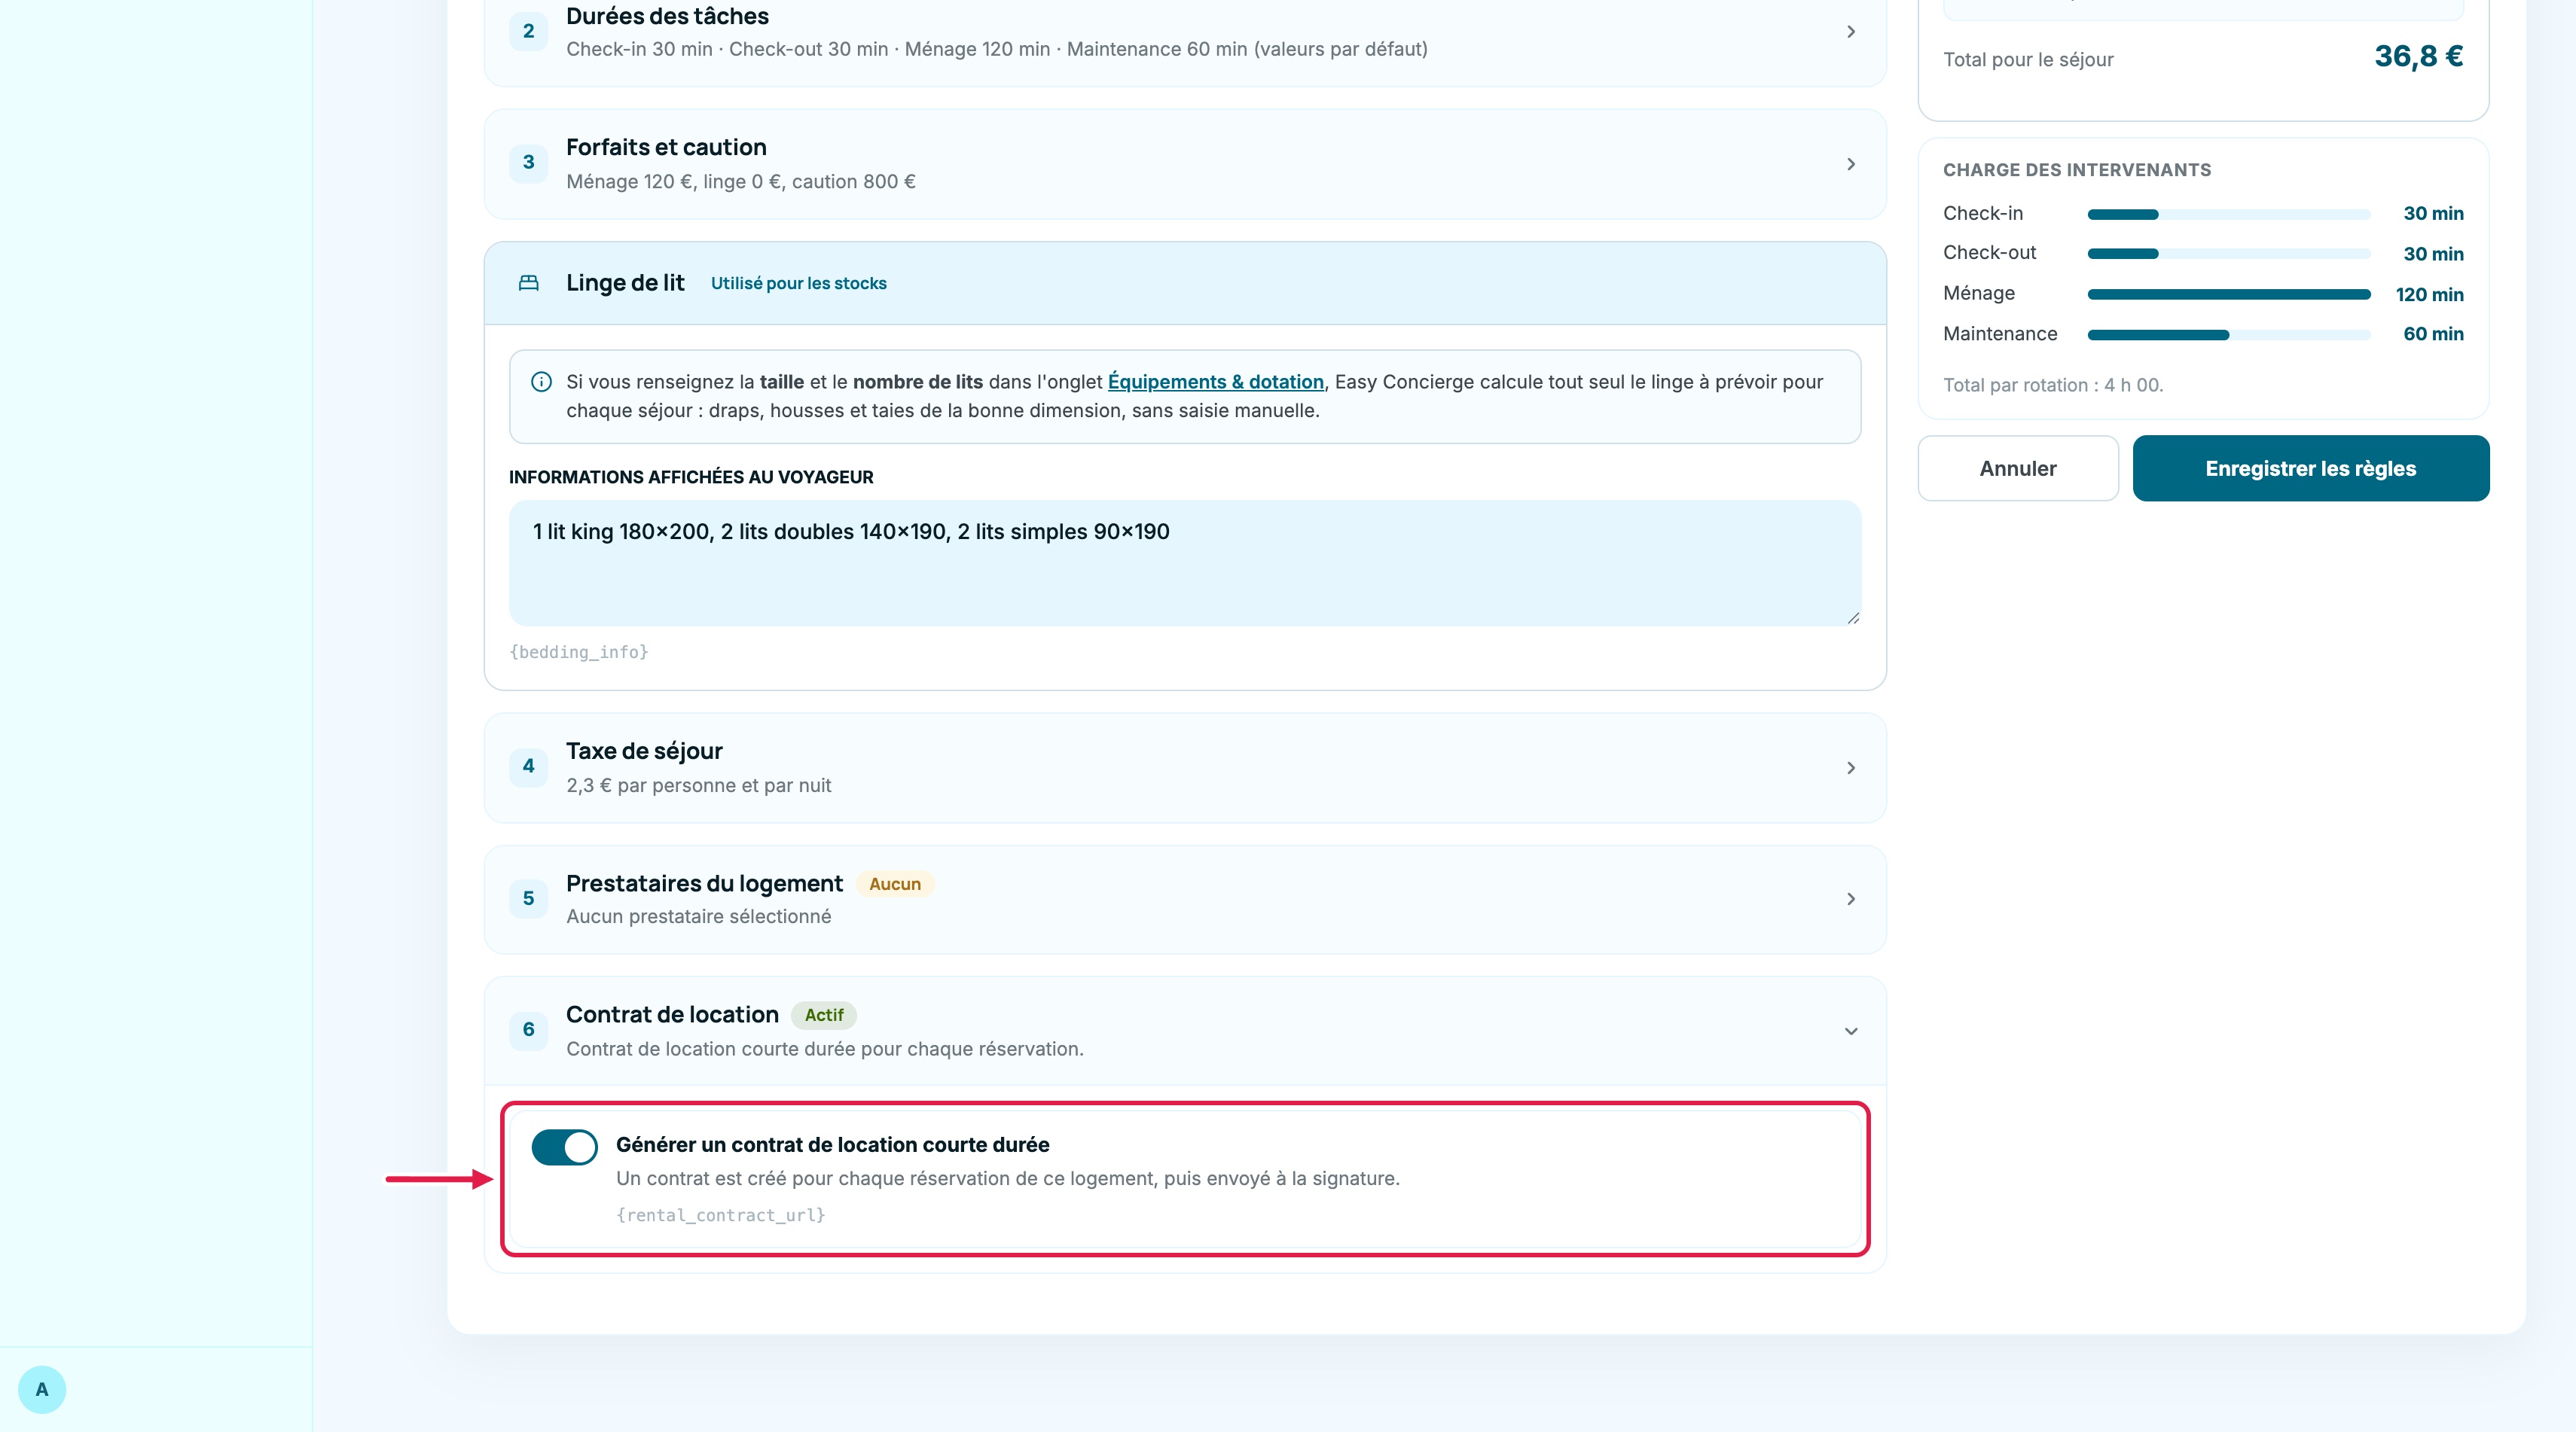This screenshot has width=2576, height=1432.
Task: Click the Taxe de séjour title
Action: (644, 751)
